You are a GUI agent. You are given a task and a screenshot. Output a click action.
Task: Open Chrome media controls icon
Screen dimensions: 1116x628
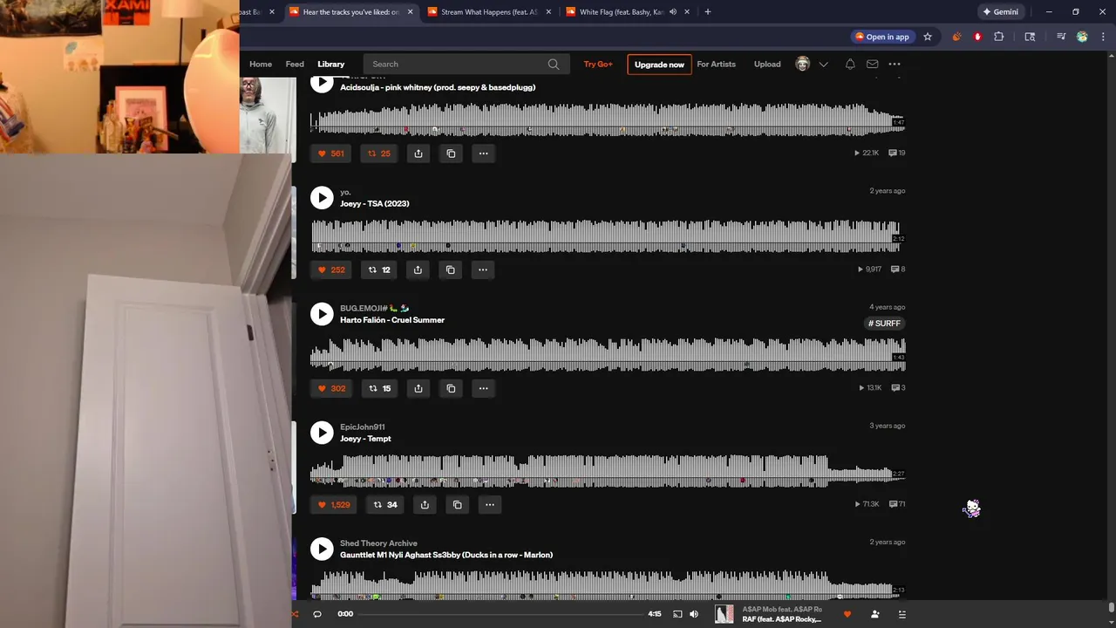[1061, 37]
